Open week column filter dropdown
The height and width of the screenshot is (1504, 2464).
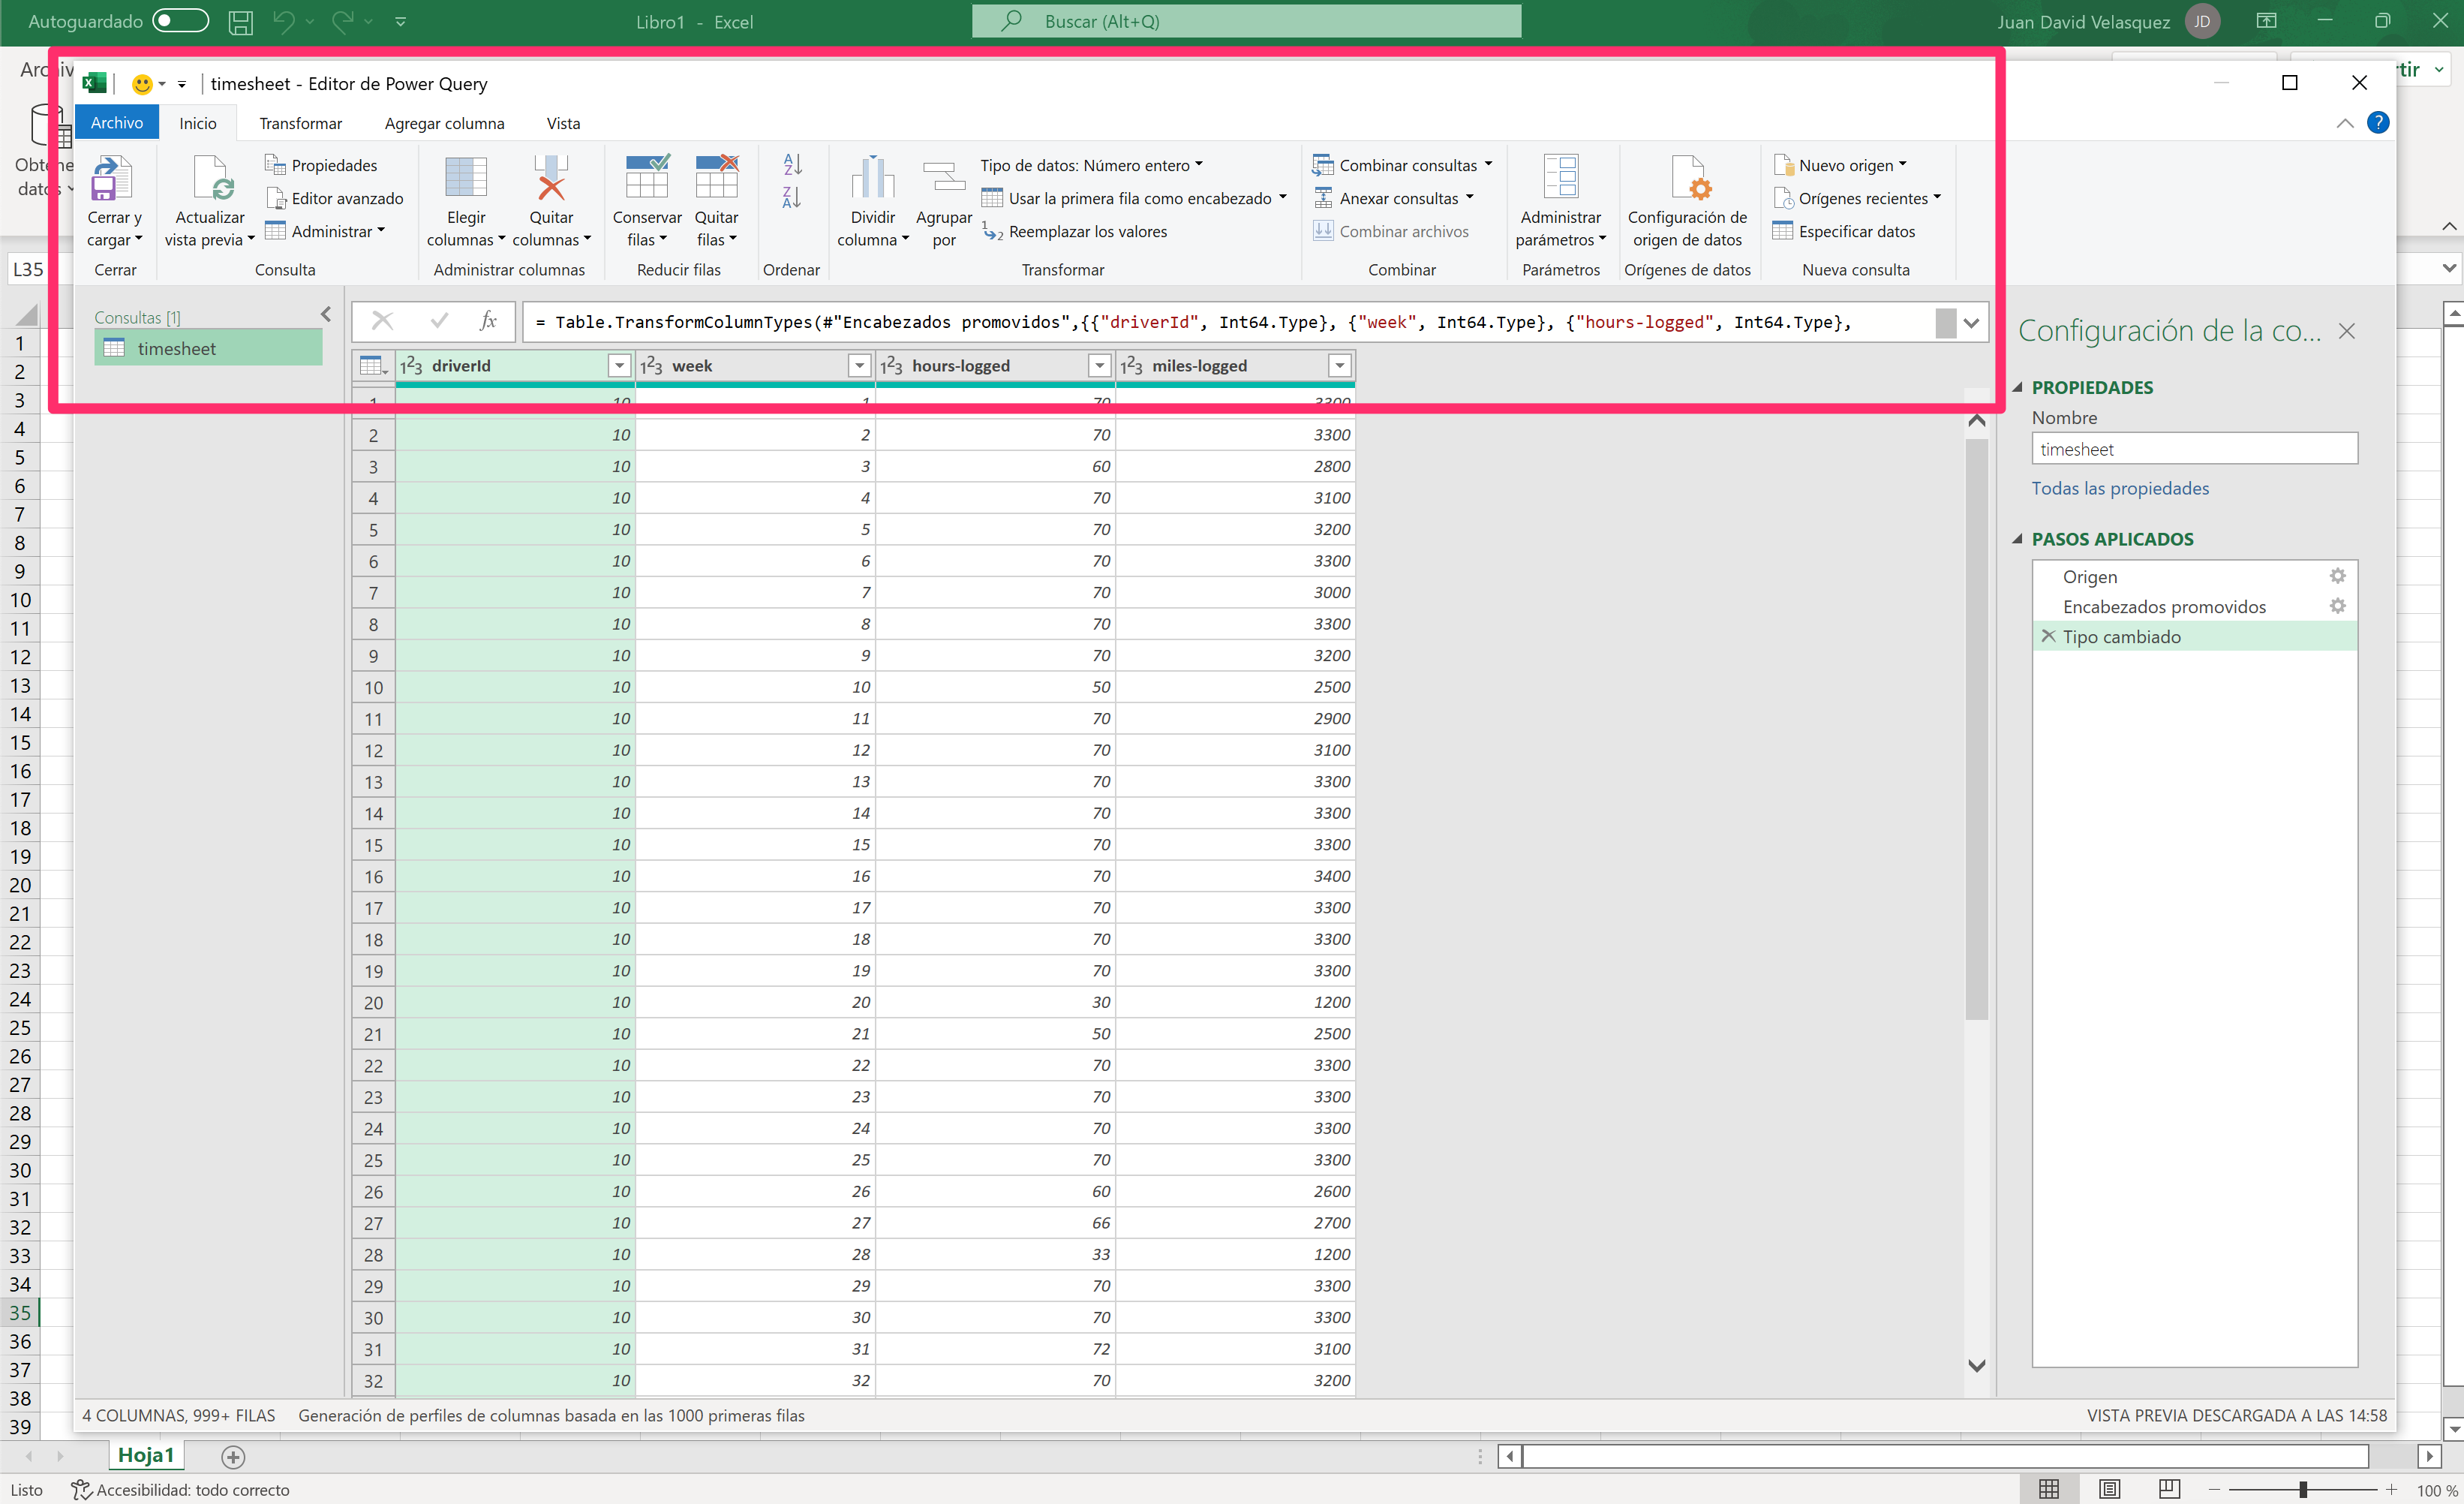859,366
